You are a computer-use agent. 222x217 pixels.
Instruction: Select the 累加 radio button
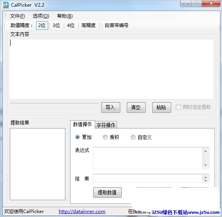click(x=78, y=137)
